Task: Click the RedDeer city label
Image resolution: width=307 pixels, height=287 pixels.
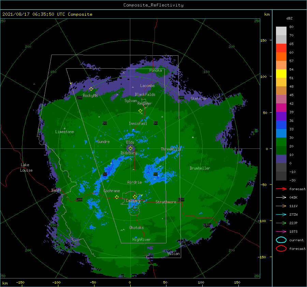Action: pyautogui.click(x=145, y=103)
